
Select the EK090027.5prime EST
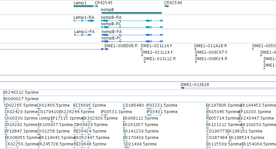click(x=139, y=102)
